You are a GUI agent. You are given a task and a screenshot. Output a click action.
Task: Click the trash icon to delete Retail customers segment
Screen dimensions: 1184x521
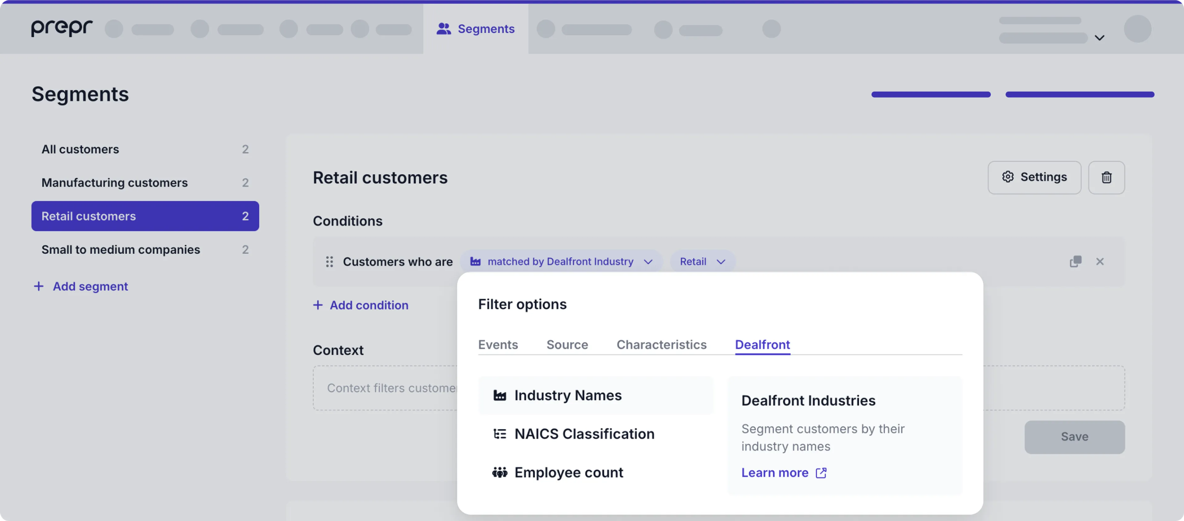1106,177
